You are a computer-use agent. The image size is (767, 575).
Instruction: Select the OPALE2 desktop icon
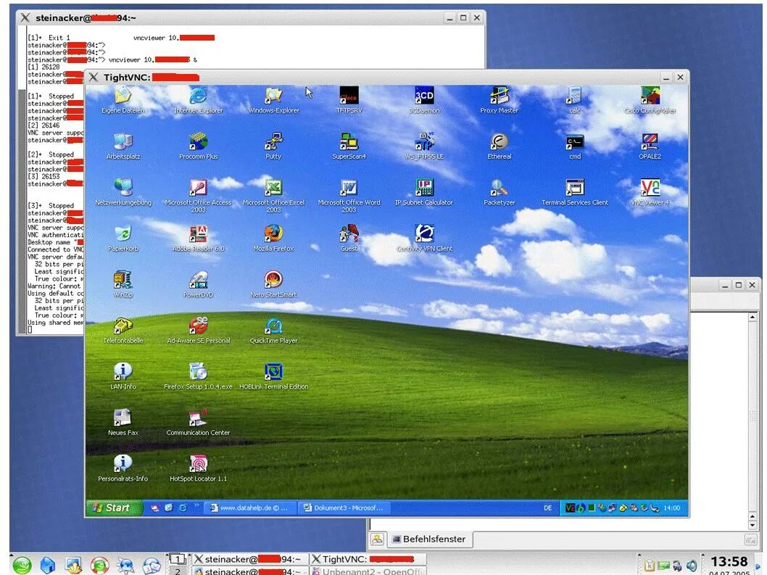coord(650,142)
